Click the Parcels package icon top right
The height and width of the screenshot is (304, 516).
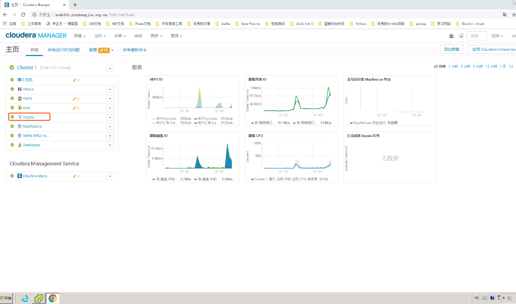click(451, 36)
